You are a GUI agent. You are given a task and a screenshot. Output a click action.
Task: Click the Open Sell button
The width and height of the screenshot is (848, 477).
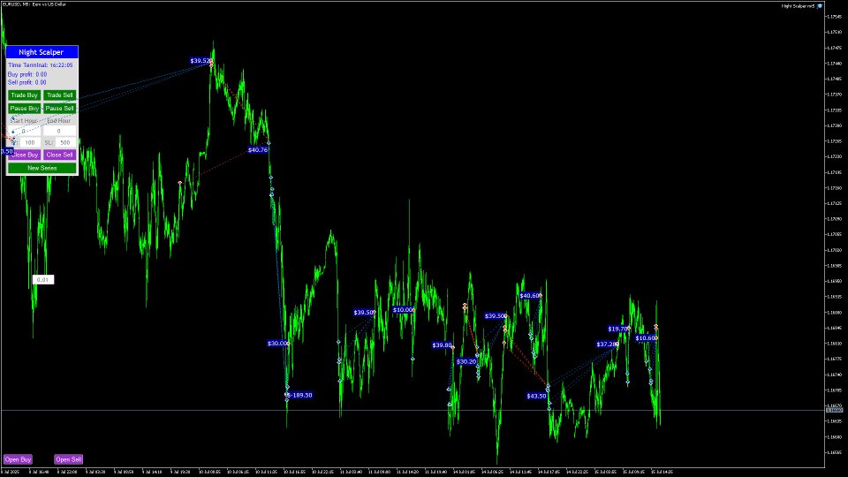tap(69, 459)
